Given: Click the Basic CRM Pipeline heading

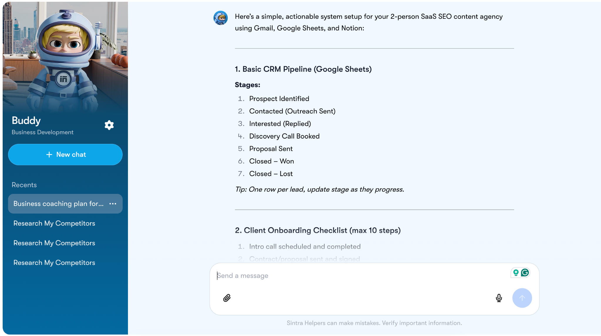Looking at the screenshot, I should click(x=303, y=69).
